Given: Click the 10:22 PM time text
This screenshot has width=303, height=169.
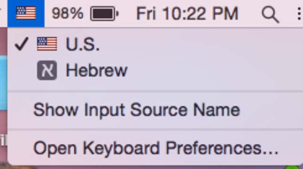Looking at the screenshot, I should (x=200, y=14).
